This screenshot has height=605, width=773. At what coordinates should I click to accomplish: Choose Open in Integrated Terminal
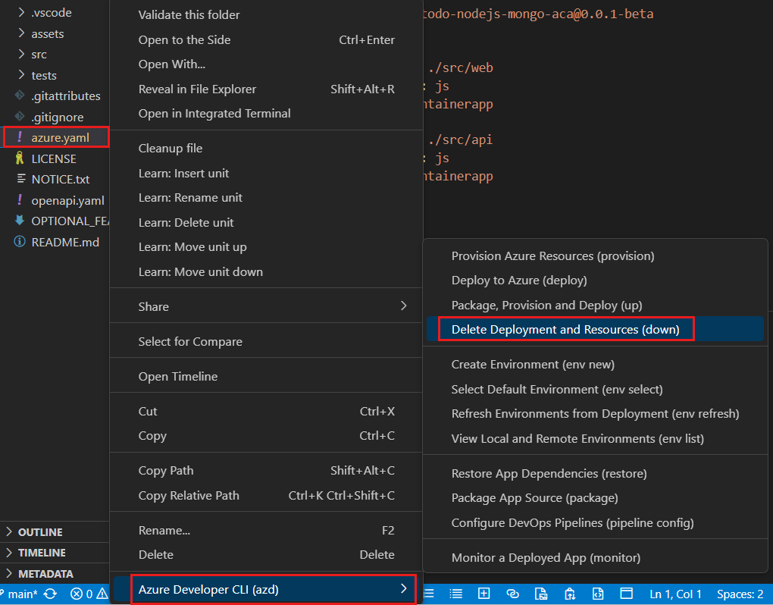click(x=266, y=114)
